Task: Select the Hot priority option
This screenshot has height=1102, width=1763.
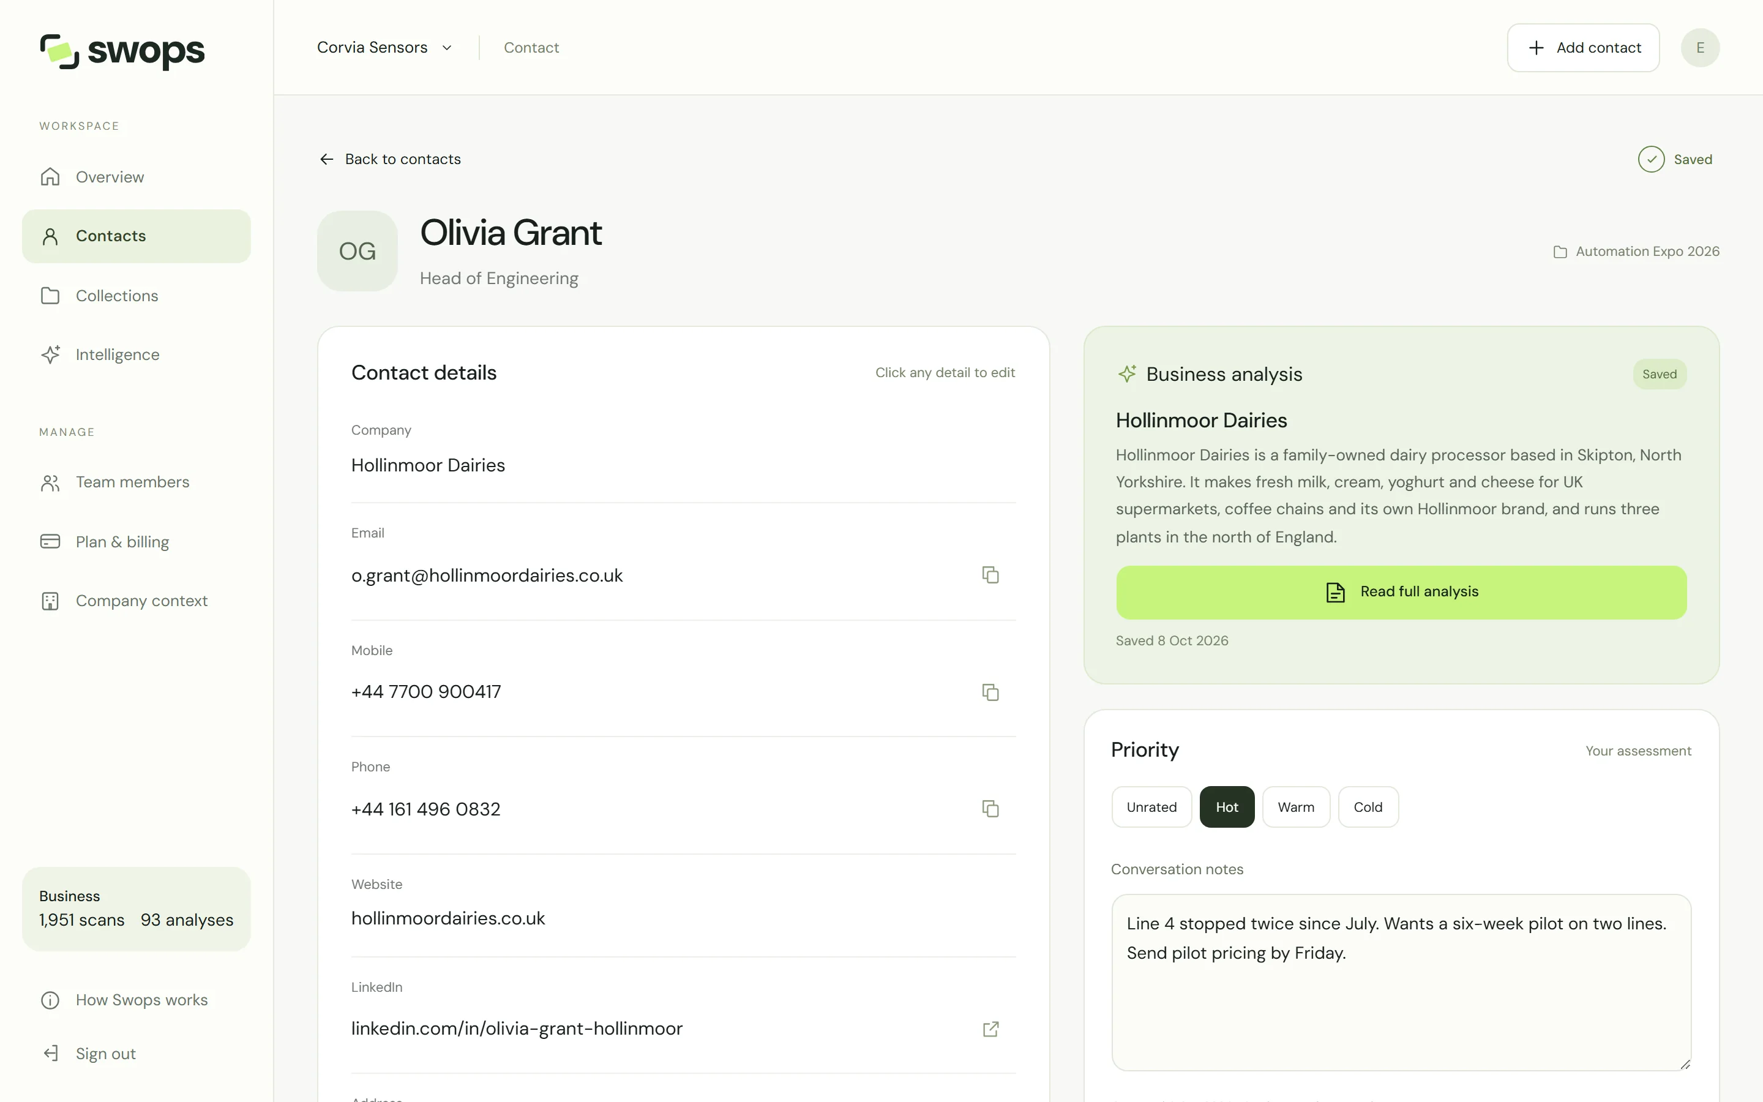Action: coord(1227,807)
